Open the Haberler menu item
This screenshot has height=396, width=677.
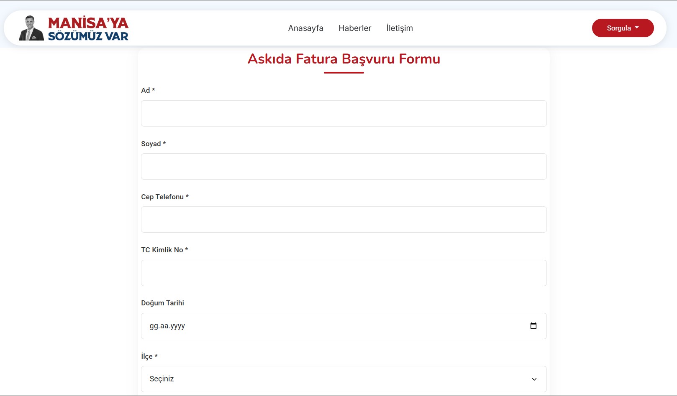(x=355, y=28)
